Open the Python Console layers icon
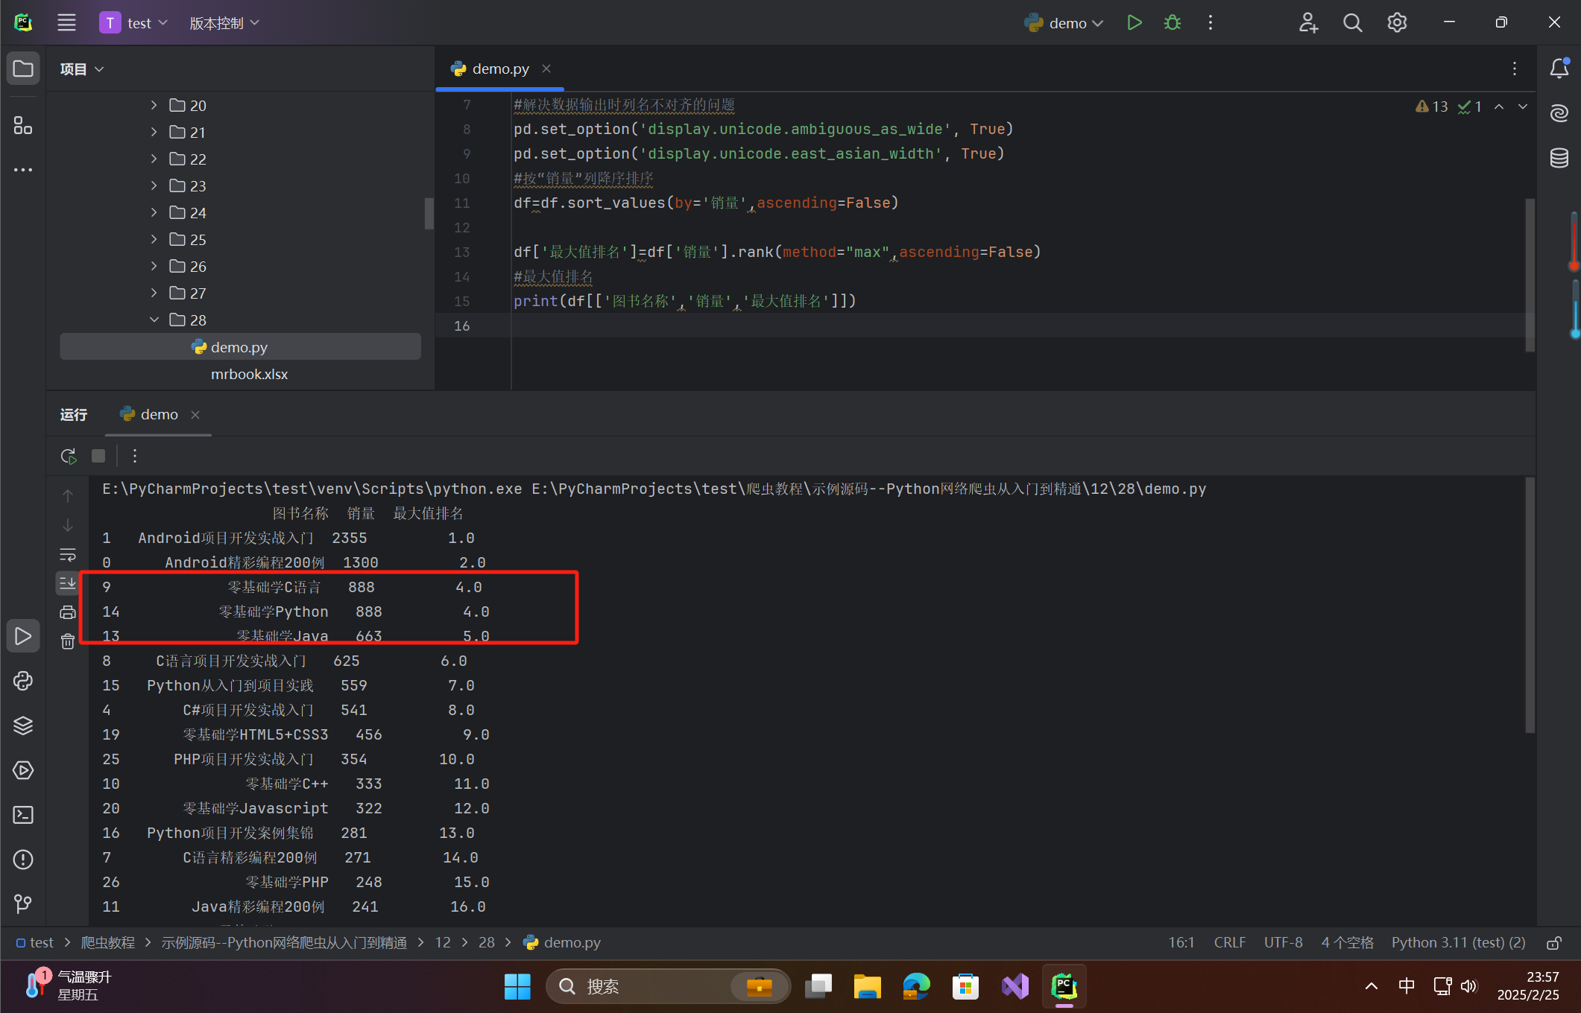The height and width of the screenshot is (1013, 1581). 23,725
